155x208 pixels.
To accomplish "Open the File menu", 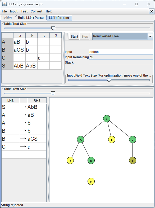I will pos(4,11).
